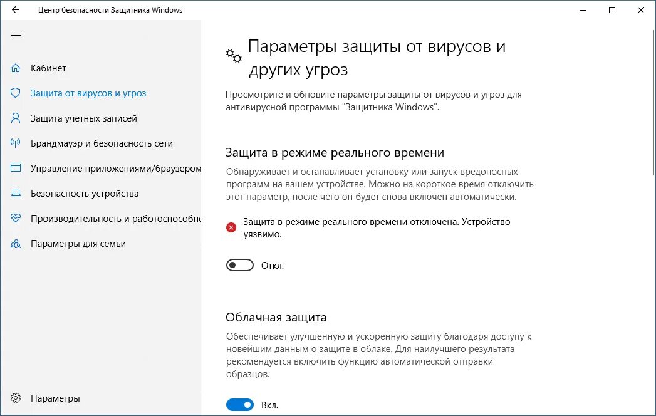Select Защита от вирусов и угроз

(x=88, y=93)
